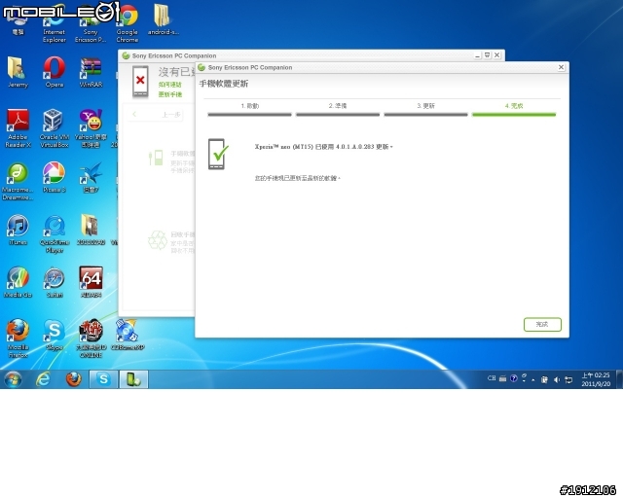Launch WinRAR from the desktop
Viewport: 623px width, 498px height.
click(91, 72)
